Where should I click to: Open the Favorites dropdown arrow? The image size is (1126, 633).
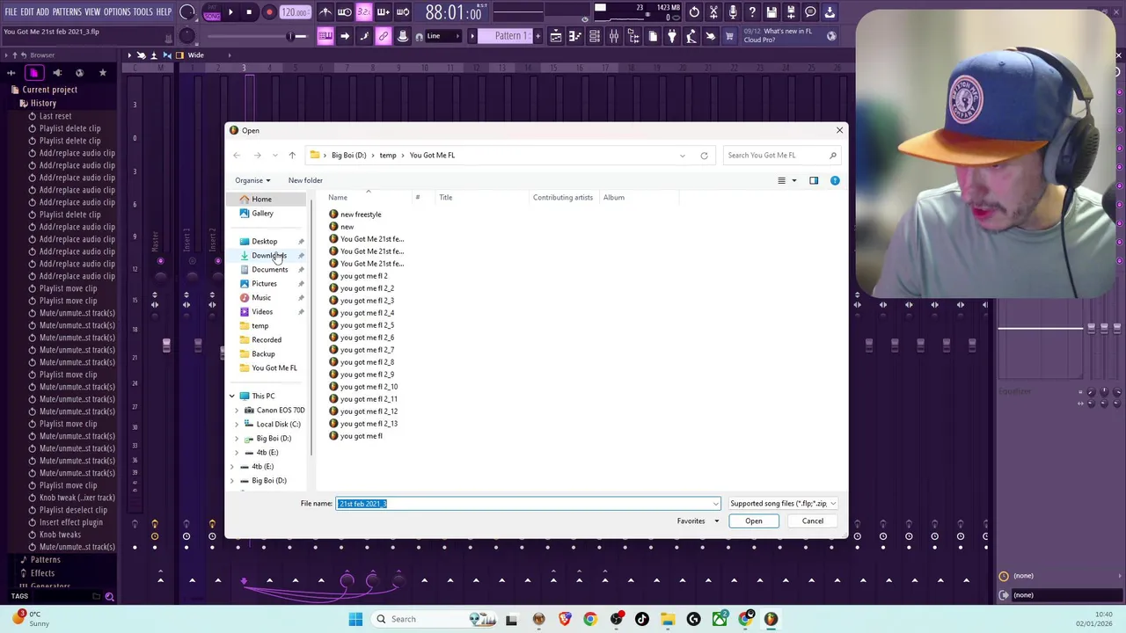(x=716, y=521)
